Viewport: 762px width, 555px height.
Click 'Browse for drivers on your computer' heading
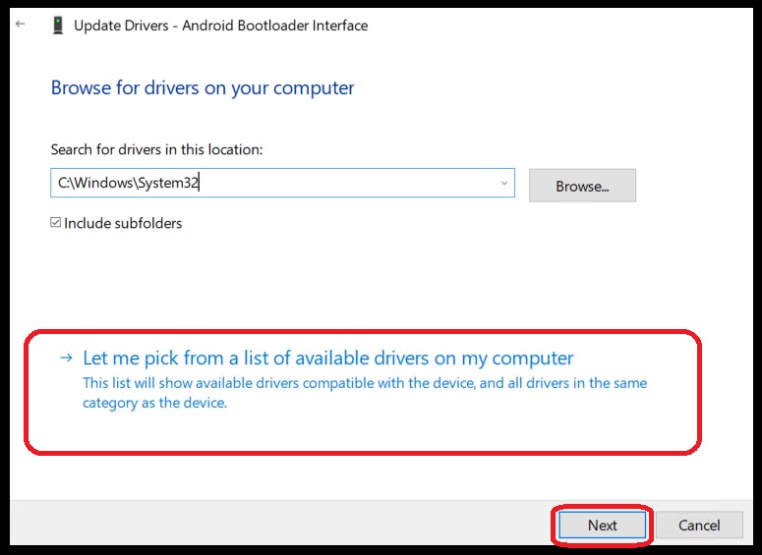coord(203,87)
